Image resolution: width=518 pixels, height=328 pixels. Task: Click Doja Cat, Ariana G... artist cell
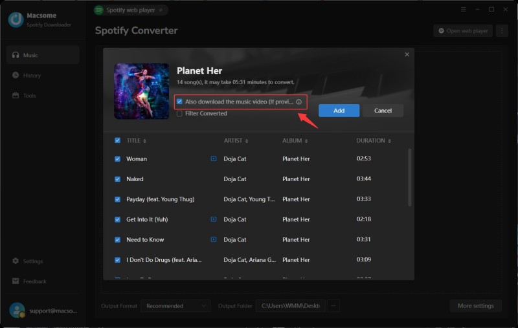pos(250,260)
